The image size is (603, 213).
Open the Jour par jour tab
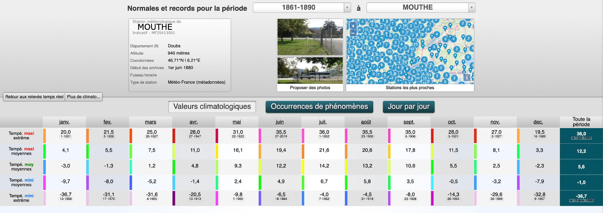(x=409, y=107)
